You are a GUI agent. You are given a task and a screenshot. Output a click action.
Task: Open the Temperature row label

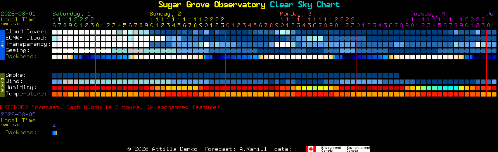coord(26,94)
